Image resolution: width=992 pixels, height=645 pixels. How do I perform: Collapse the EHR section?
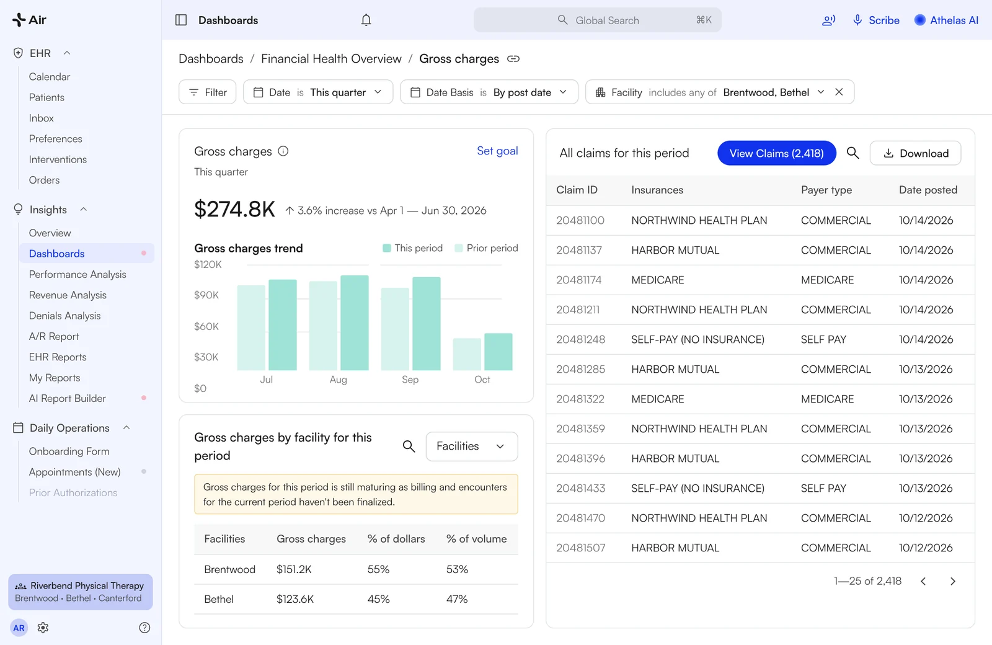tap(67, 53)
